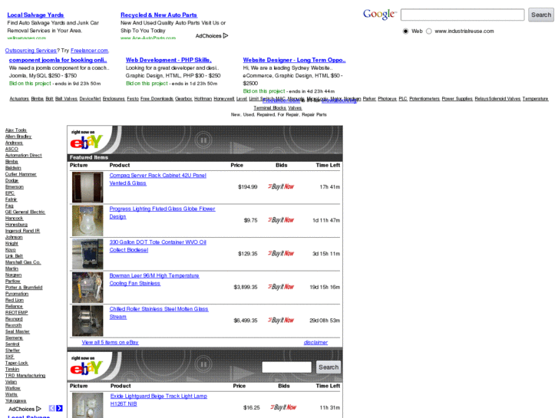Open 330 Gallon Tote Container thumbnail

(87, 254)
